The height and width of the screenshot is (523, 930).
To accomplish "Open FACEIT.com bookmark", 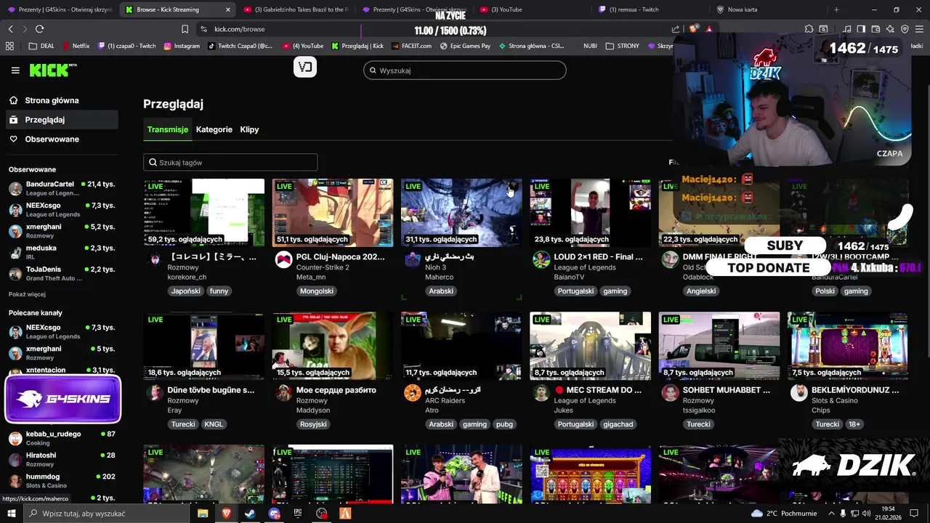I will pos(412,46).
